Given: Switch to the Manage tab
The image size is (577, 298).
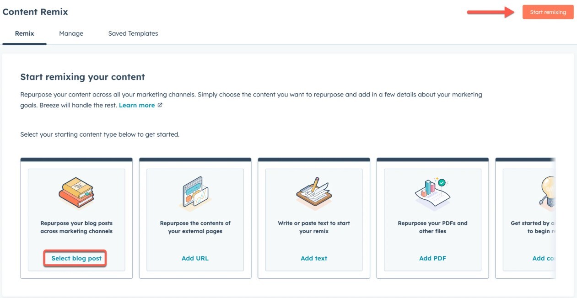Looking at the screenshot, I should click(71, 33).
